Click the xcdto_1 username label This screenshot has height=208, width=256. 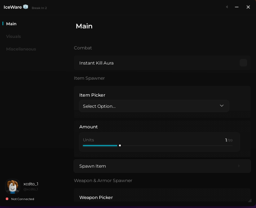point(31,184)
